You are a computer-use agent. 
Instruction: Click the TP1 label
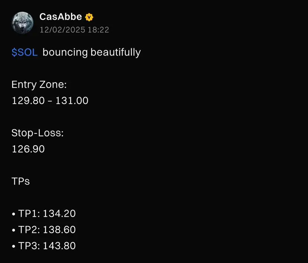tap(29, 213)
